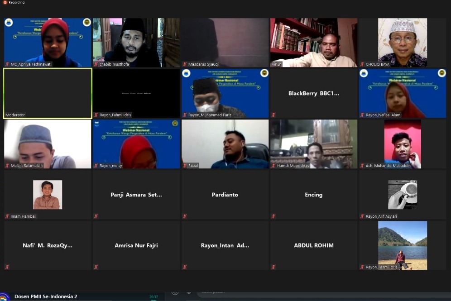Click the Pardianto name label
Image resolution: width=451 pixels, height=301 pixels.
coord(225,195)
